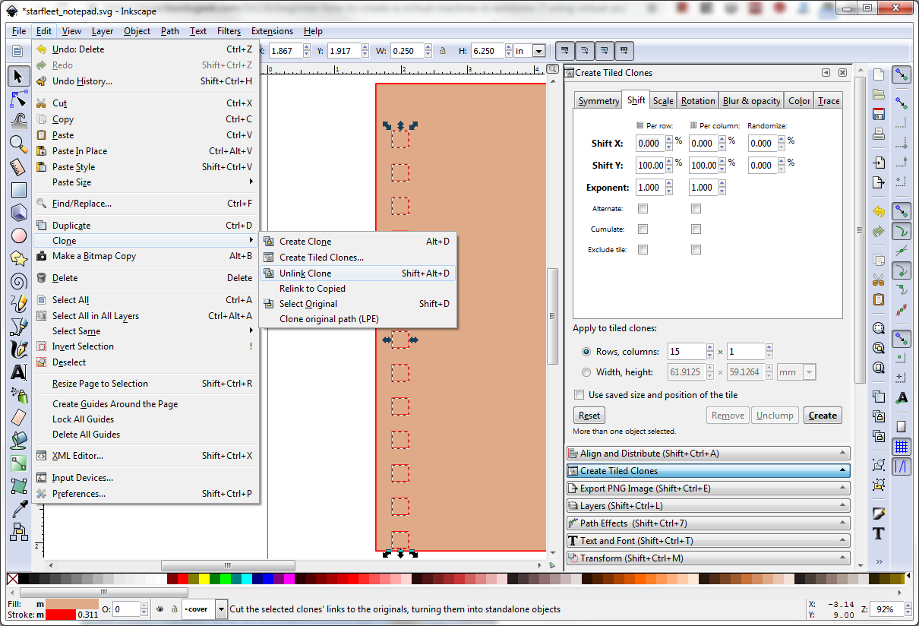Select the Spiral tool
Viewport: 919px width, 626px height.
[x=19, y=281]
